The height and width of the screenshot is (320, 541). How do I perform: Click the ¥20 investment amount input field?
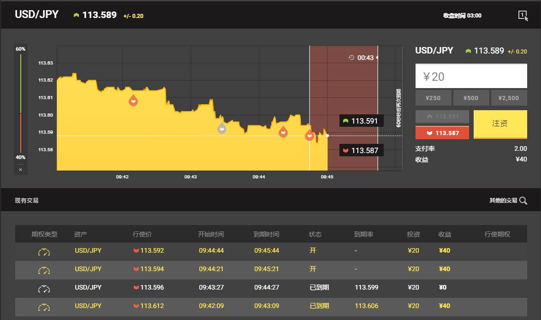coord(471,76)
